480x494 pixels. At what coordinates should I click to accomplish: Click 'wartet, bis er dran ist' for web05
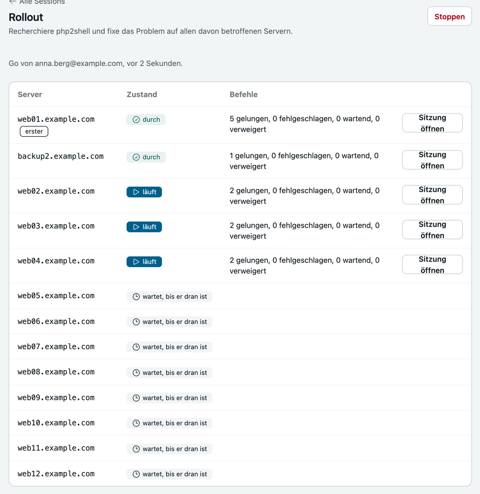[175, 297]
